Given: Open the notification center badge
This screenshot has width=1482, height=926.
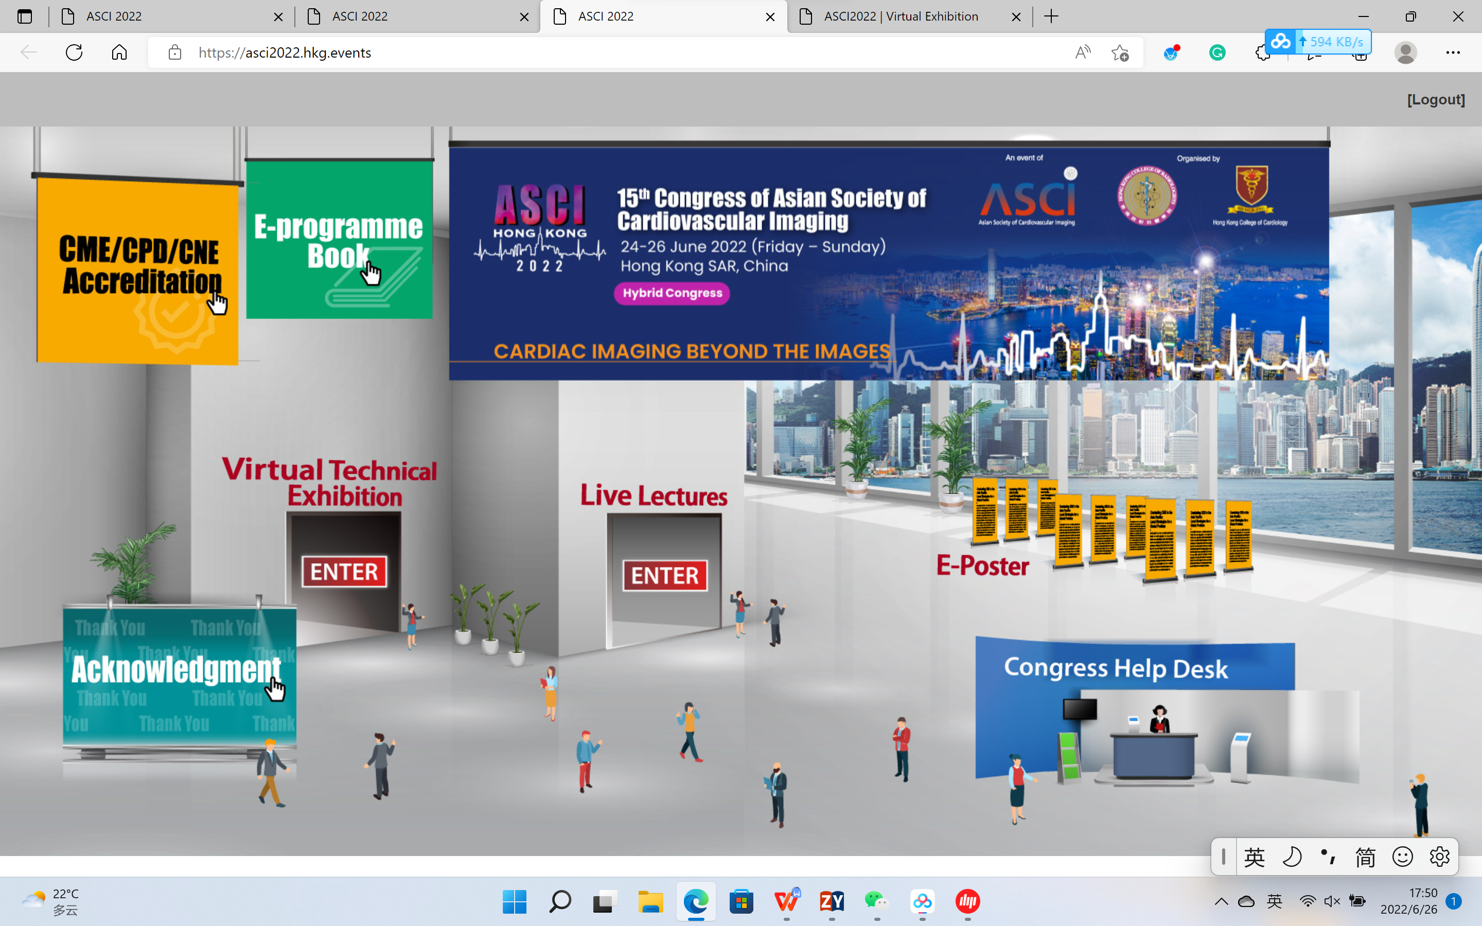Looking at the screenshot, I should (1453, 901).
